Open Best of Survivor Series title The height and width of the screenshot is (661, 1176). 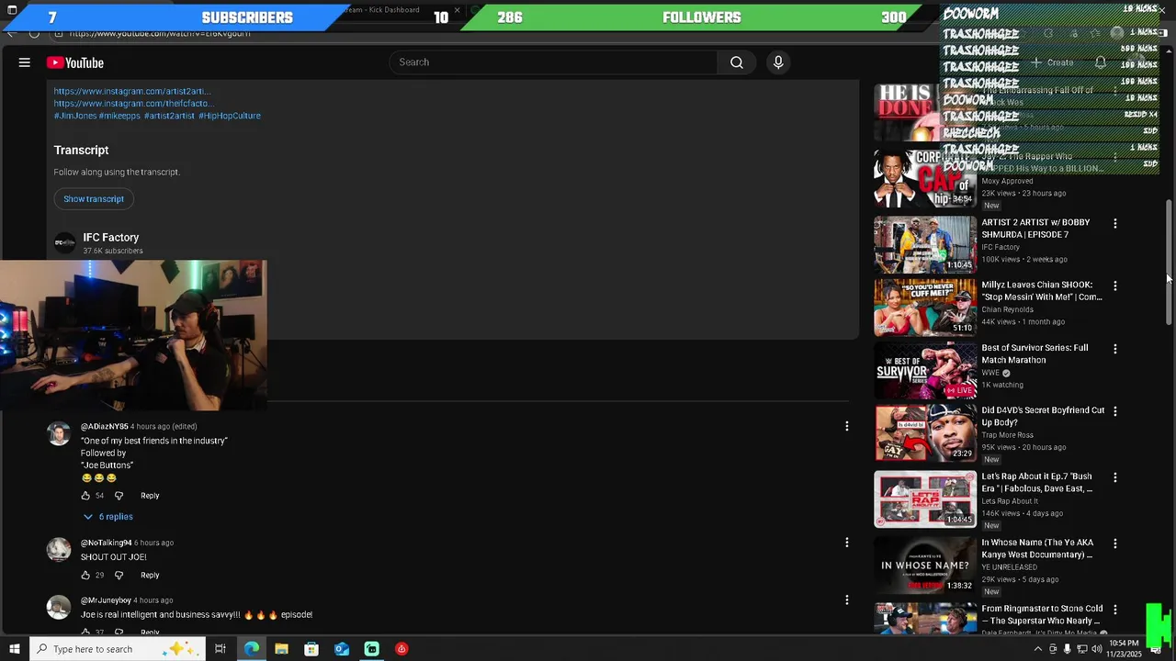coord(1035,354)
